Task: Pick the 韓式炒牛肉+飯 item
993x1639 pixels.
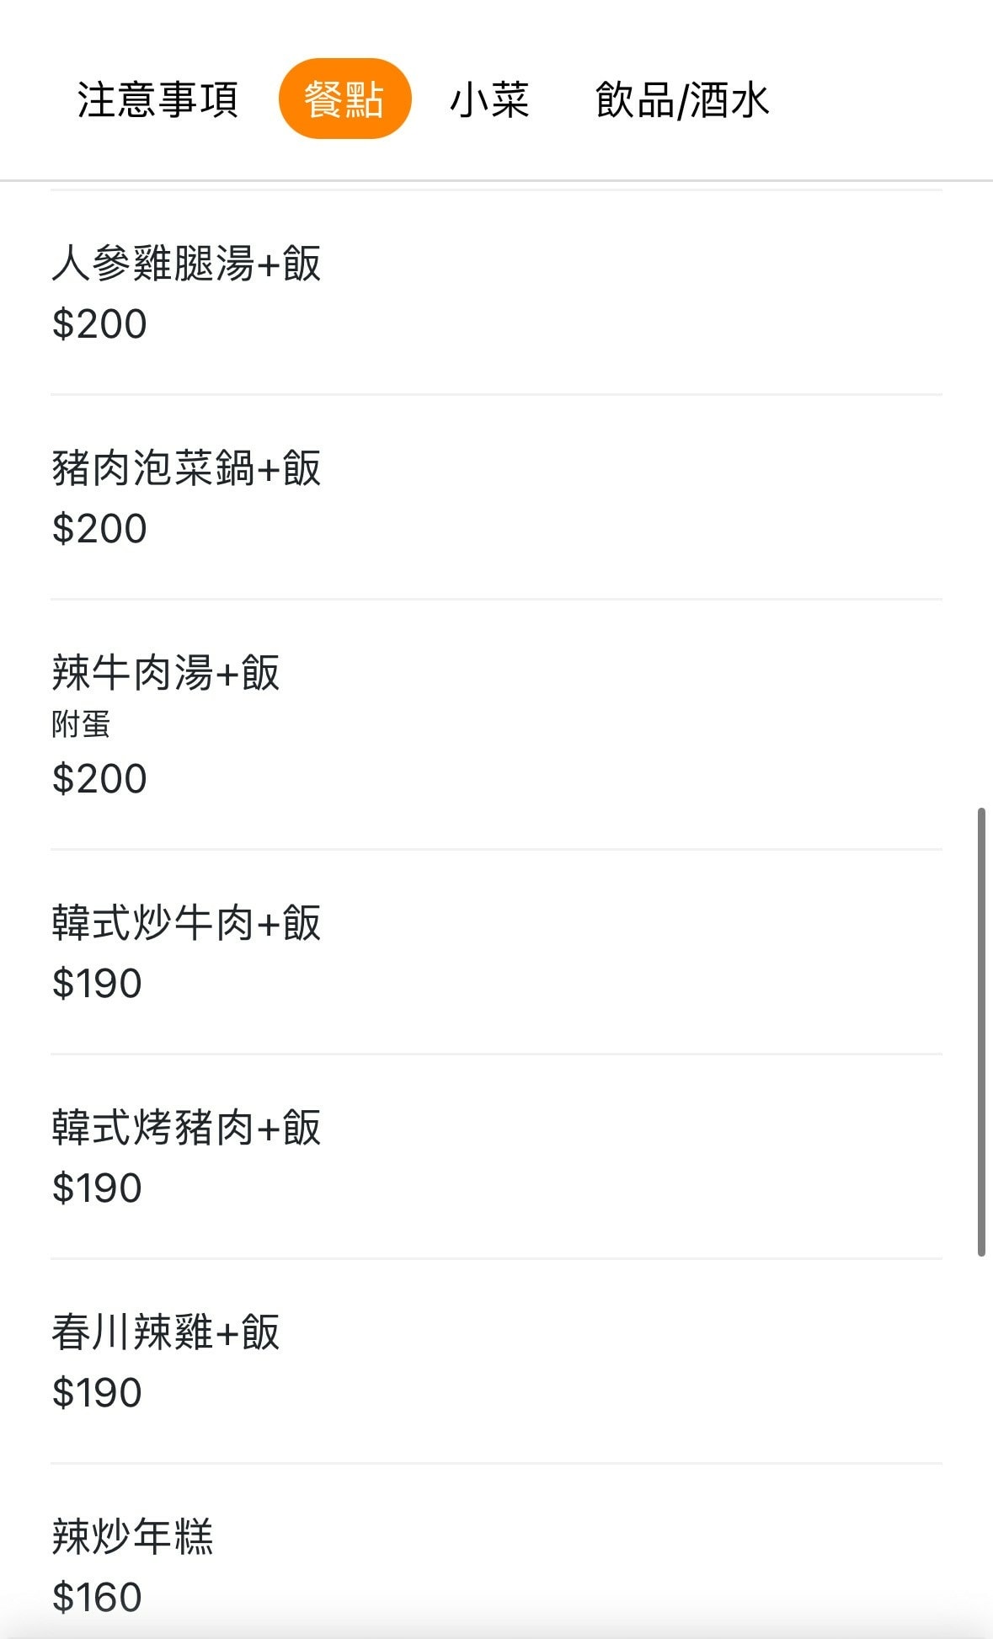Action: tap(186, 923)
